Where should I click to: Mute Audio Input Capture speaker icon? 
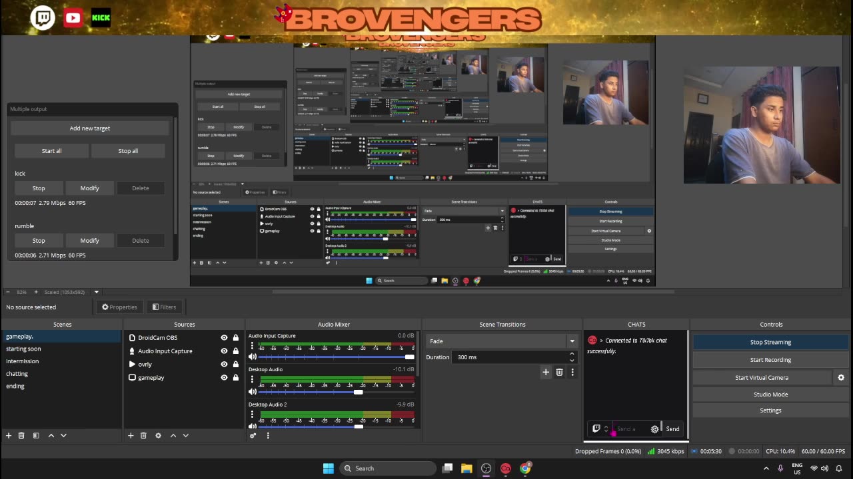253,357
